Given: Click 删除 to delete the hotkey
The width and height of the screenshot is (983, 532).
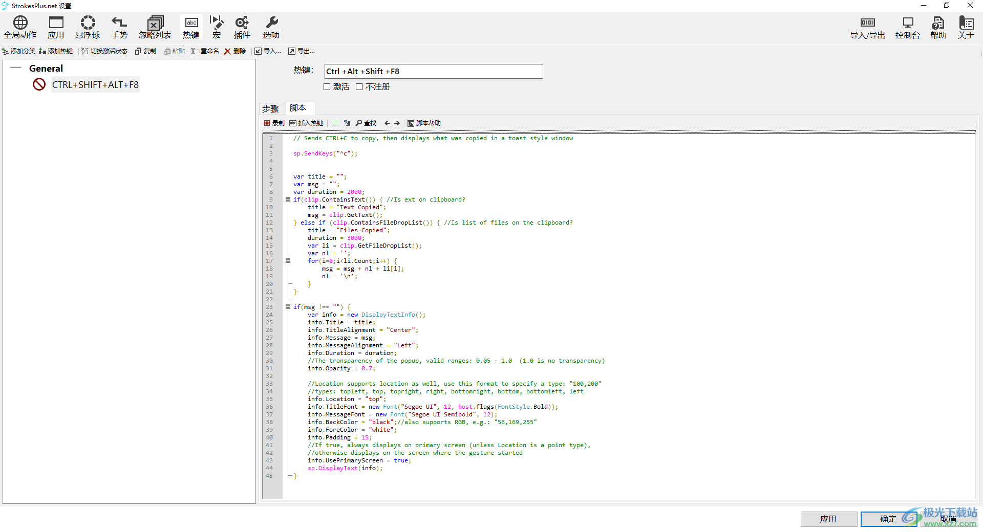Looking at the screenshot, I should tap(235, 51).
